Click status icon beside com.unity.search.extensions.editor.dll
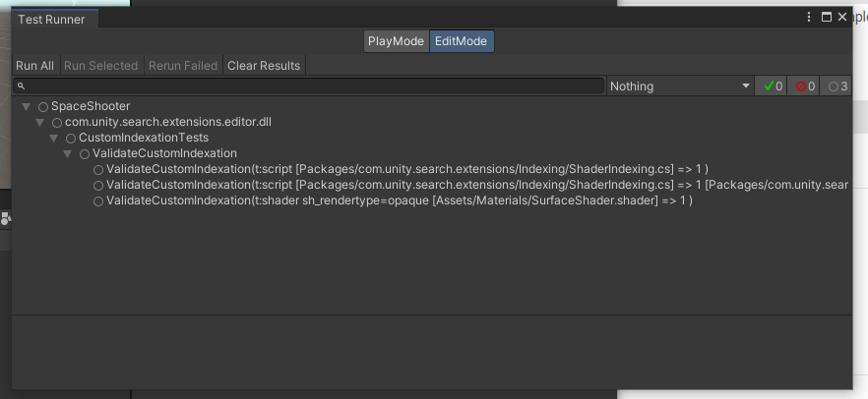This screenshot has width=868, height=399. (x=57, y=122)
